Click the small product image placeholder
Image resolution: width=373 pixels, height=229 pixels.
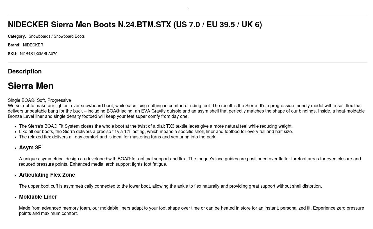point(188,9)
